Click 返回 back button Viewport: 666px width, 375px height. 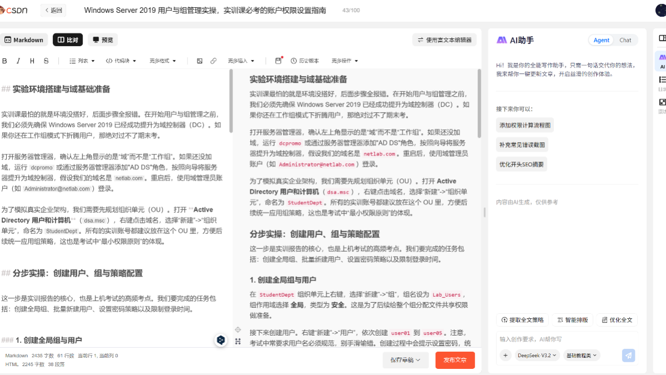click(x=53, y=10)
